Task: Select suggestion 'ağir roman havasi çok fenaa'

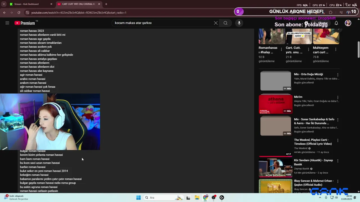Action: [x=37, y=87]
